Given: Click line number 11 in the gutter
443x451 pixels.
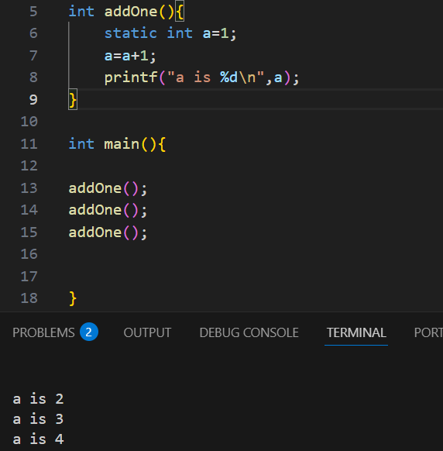Looking at the screenshot, I should click(29, 144).
